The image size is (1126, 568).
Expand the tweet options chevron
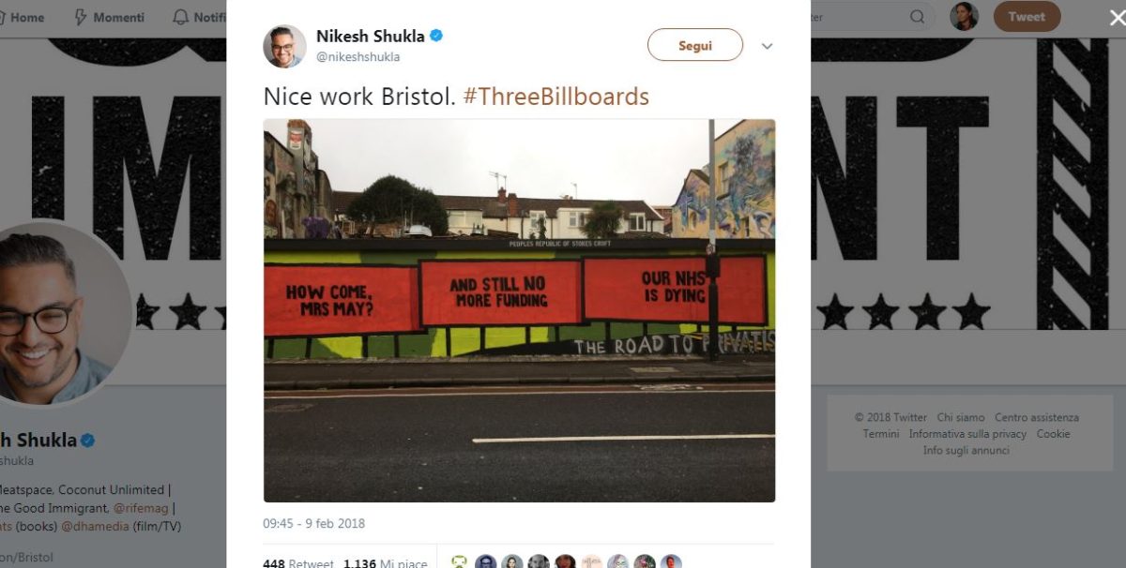click(x=767, y=46)
